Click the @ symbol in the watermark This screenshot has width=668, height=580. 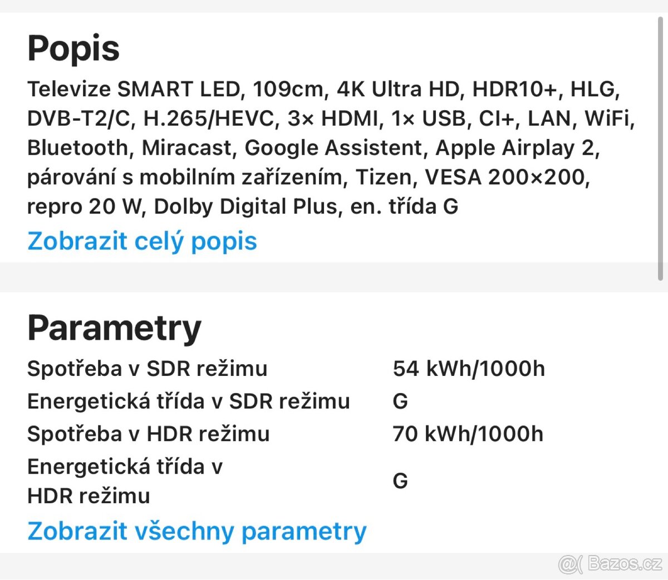(569, 564)
